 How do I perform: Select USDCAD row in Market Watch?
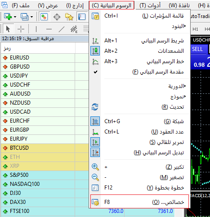pyautogui.click(x=45, y=112)
